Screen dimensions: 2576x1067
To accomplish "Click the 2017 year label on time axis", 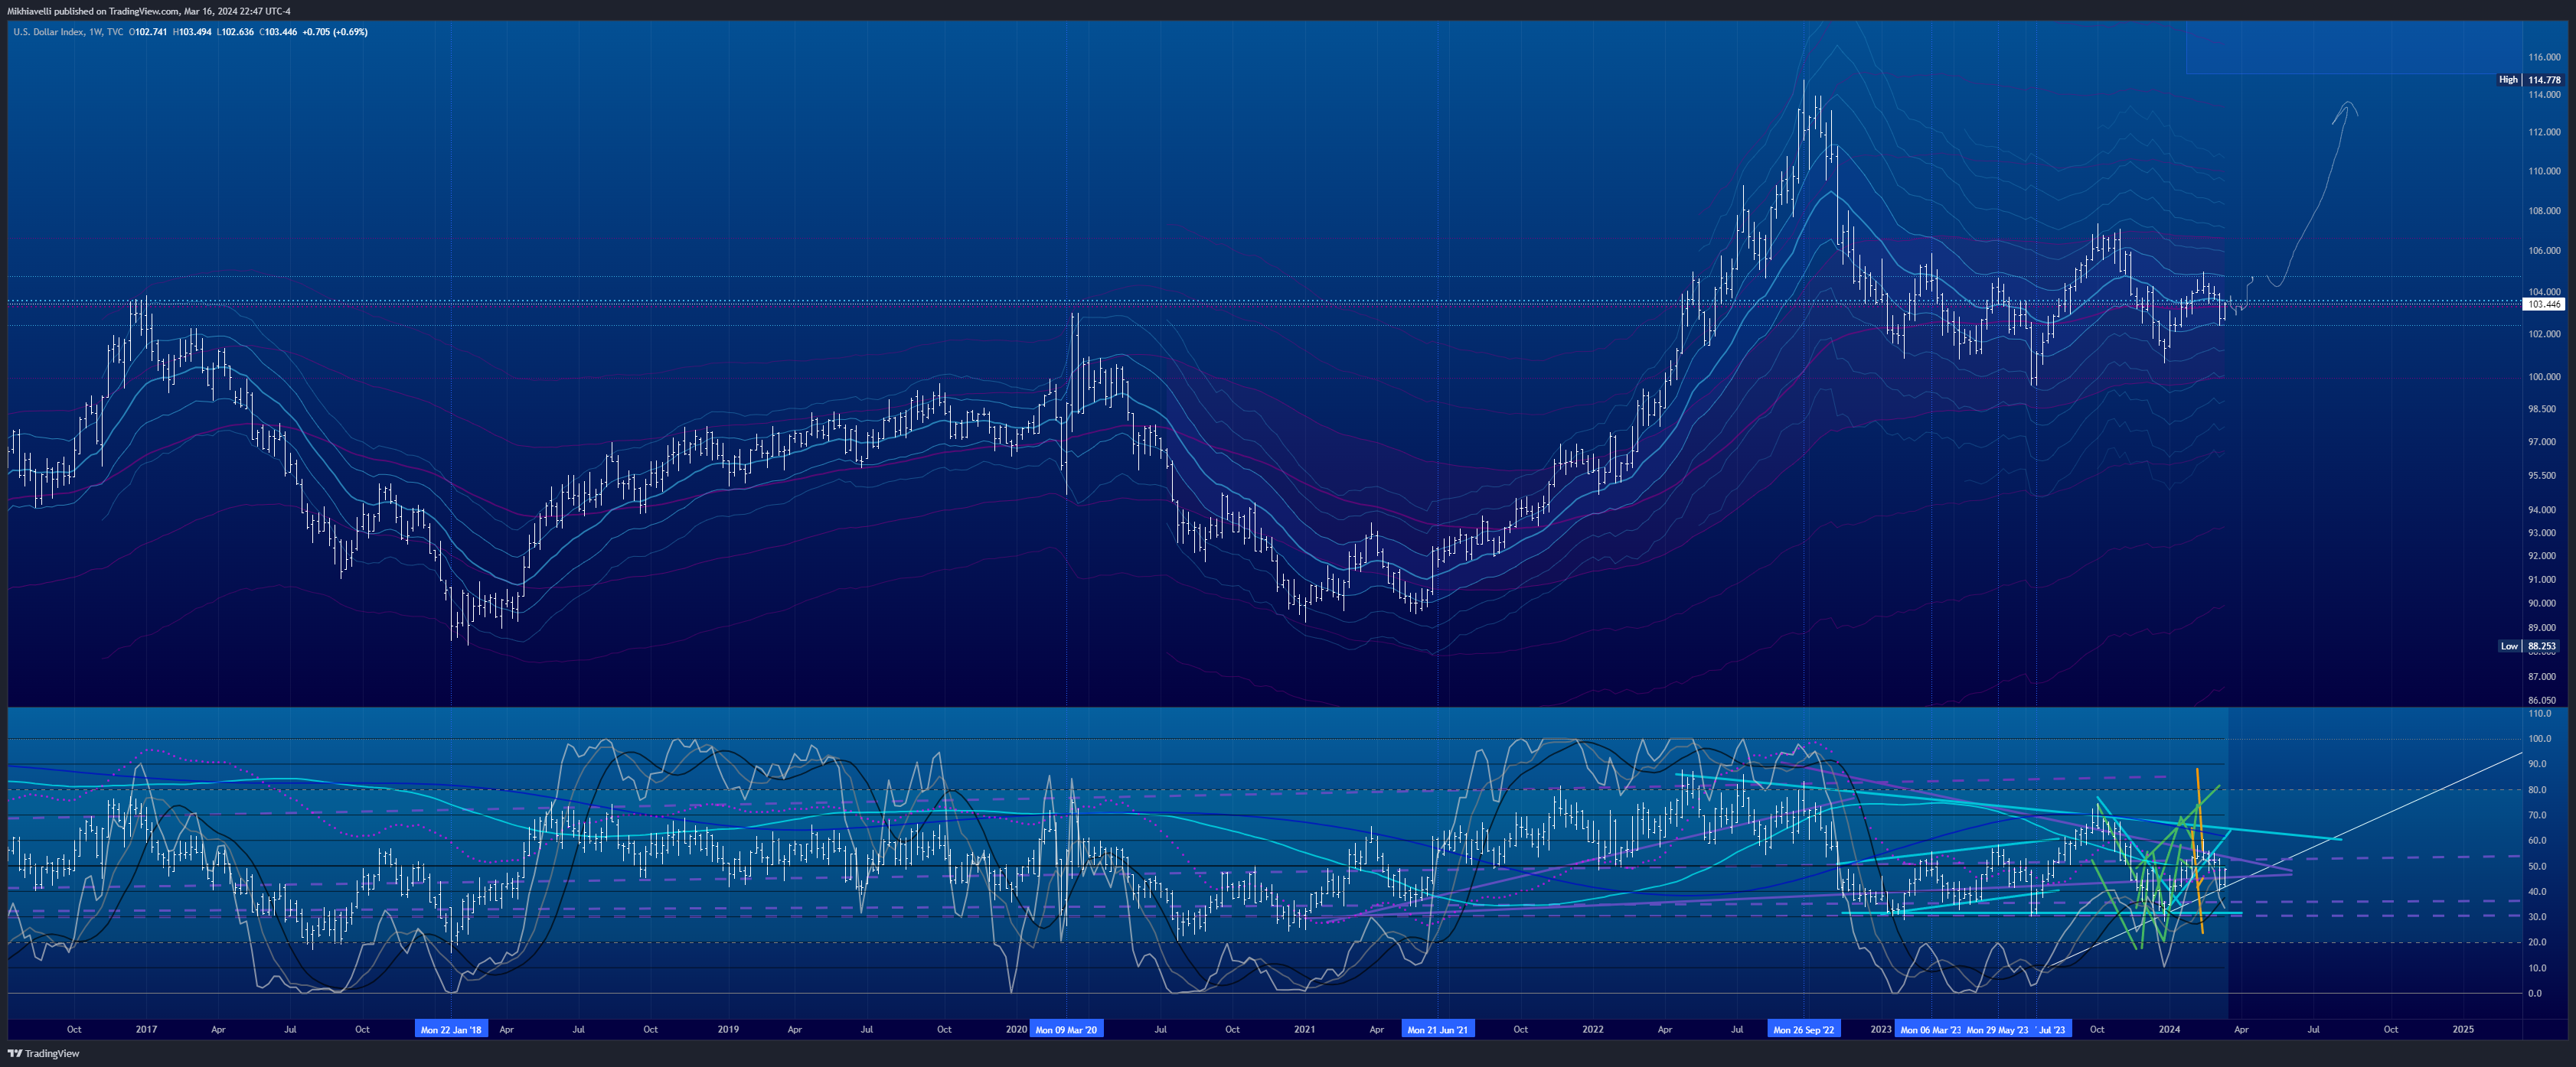I will (x=146, y=1029).
